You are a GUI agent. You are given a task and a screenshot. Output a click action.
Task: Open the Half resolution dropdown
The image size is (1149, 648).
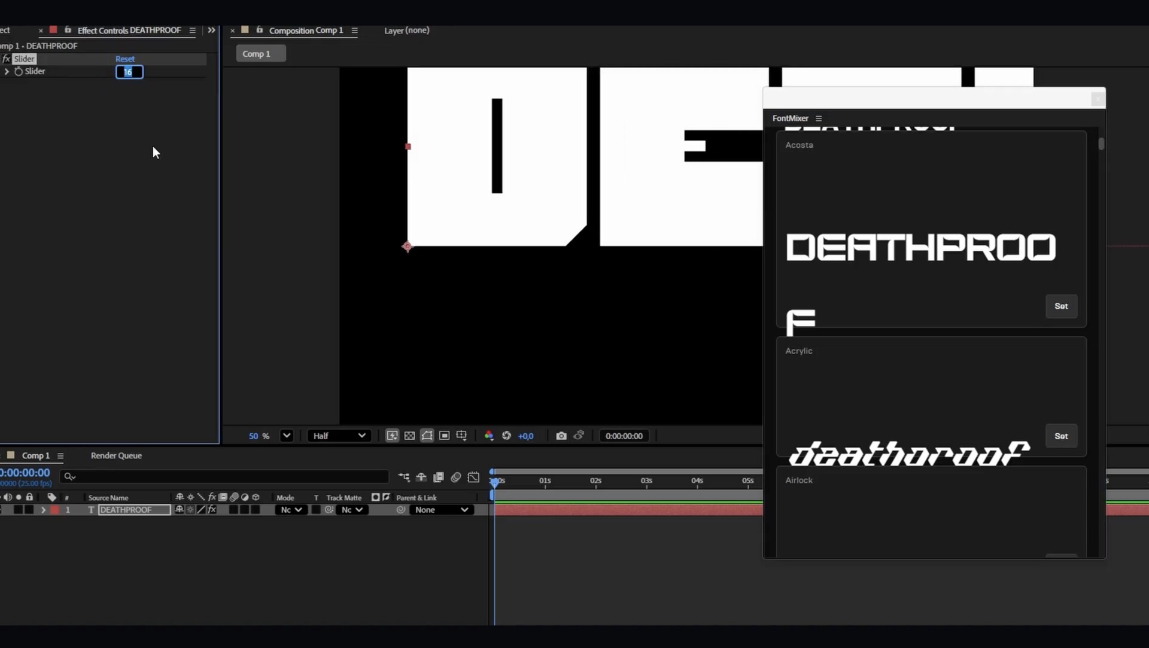coord(339,436)
